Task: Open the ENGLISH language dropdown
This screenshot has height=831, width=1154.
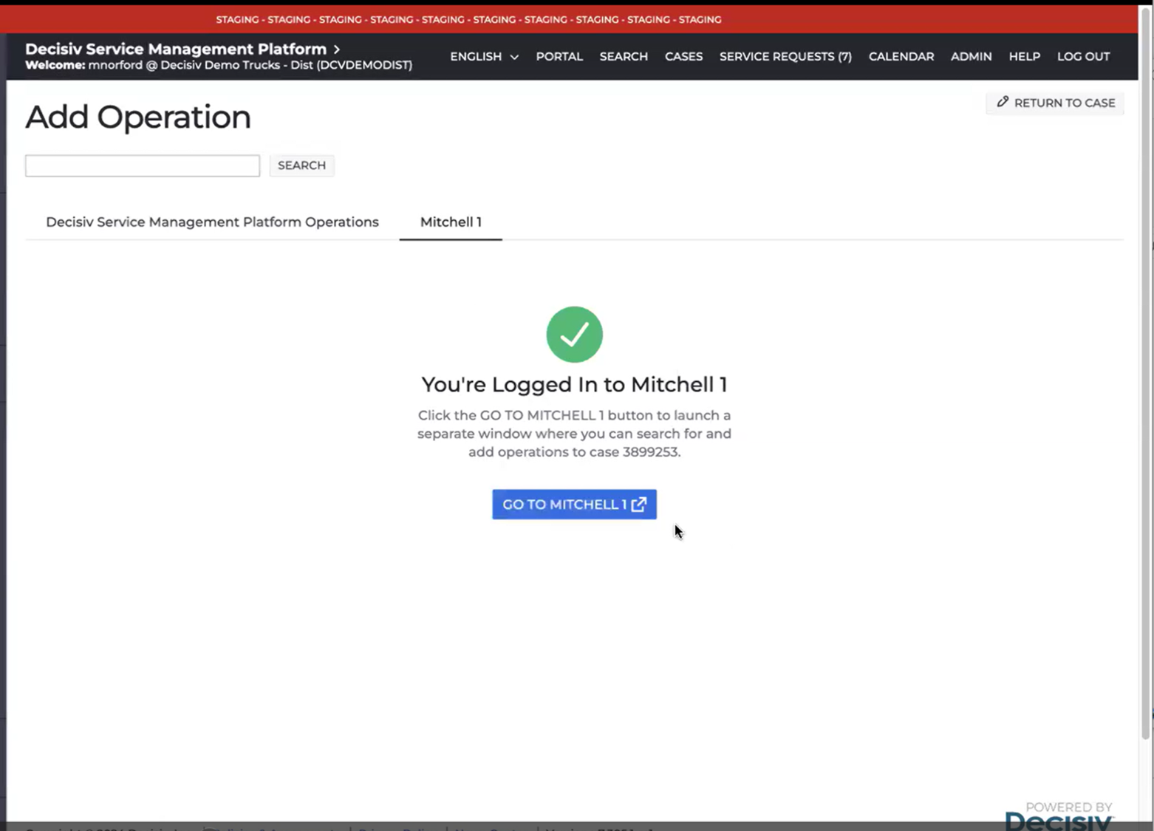Action: coord(484,56)
